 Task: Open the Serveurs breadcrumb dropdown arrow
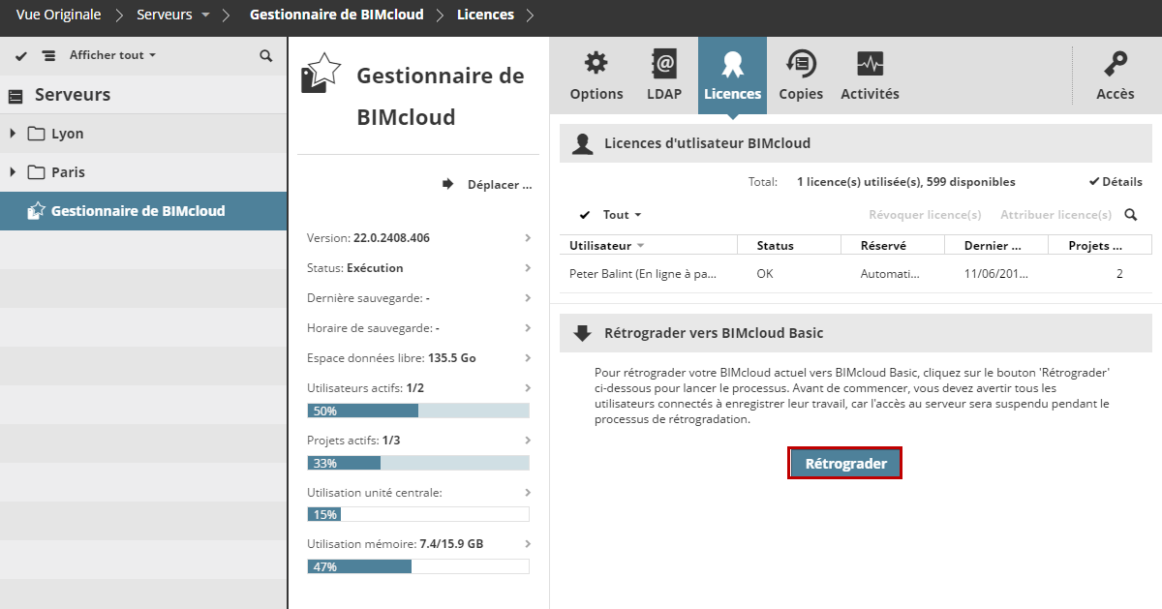pyautogui.click(x=204, y=15)
